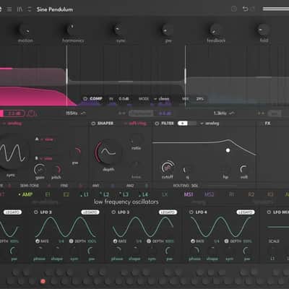Click the compressor IN 0.0dB value
The image size is (289, 289).
point(124,99)
